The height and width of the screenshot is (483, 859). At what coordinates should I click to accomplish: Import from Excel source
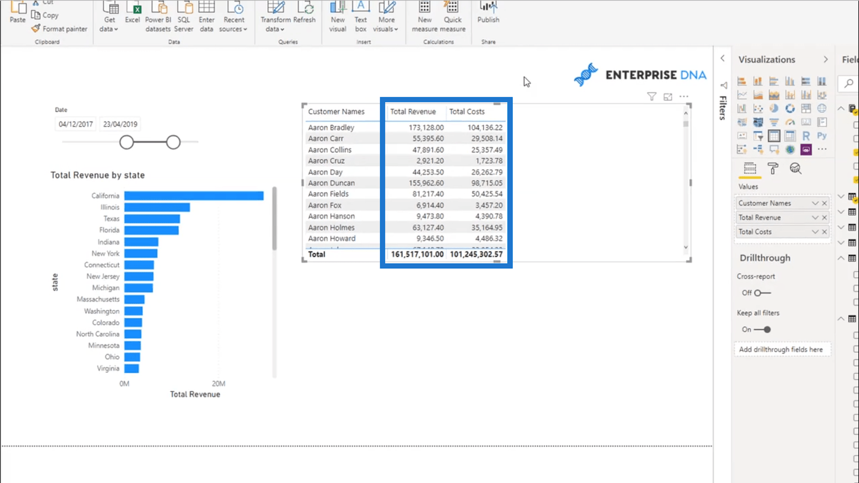[x=133, y=12]
